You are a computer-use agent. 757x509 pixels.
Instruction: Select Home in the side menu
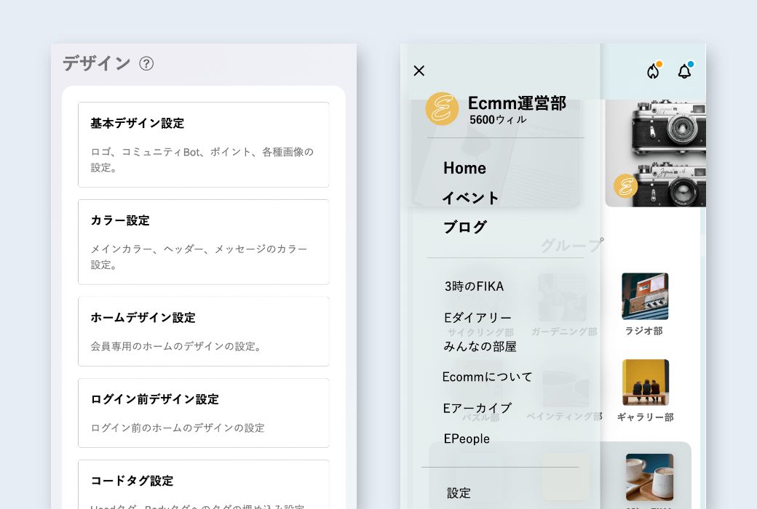pyautogui.click(x=464, y=168)
